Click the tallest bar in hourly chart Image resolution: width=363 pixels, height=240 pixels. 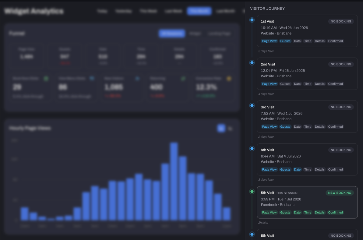174,181
